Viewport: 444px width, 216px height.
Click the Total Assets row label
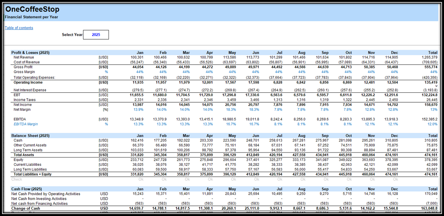click(x=24, y=155)
